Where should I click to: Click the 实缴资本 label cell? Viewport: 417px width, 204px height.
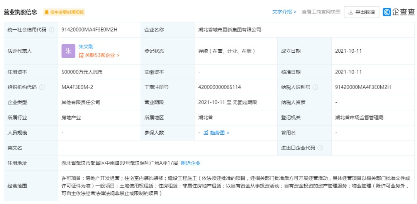click(x=168, y=72)
